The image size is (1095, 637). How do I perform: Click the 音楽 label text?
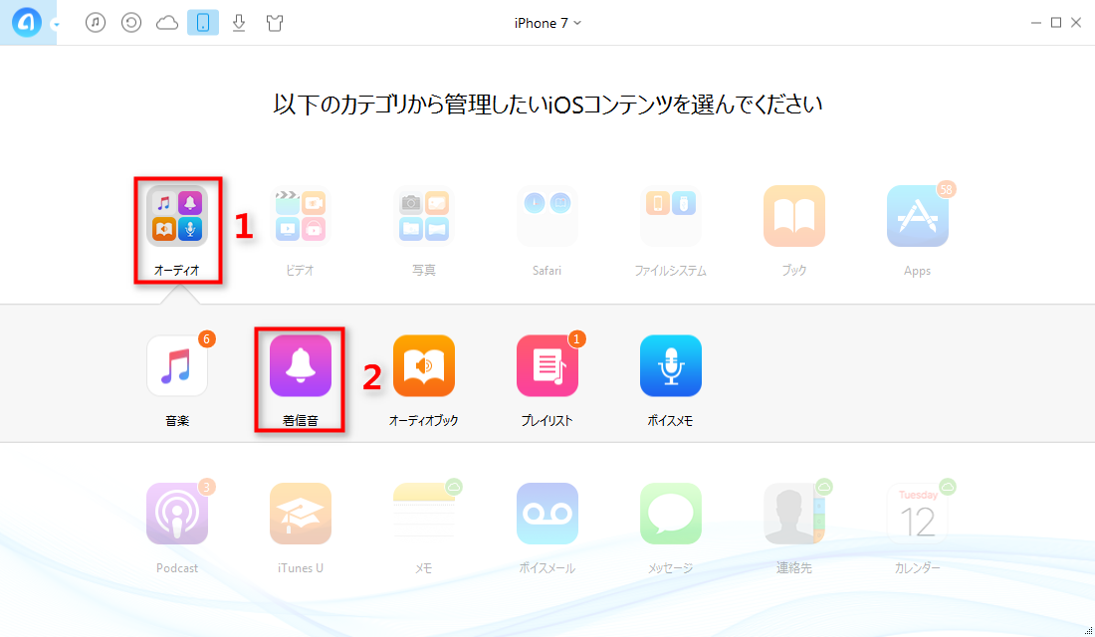click(x=176, y=420)
